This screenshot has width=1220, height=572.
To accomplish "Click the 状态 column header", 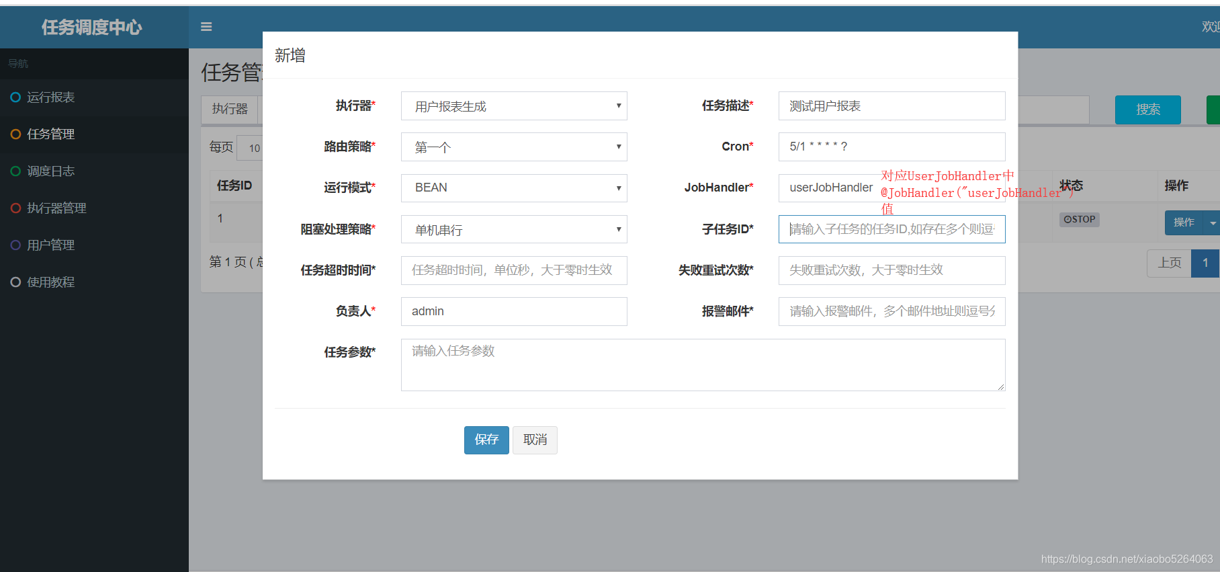I will [x=1072, y=186].
